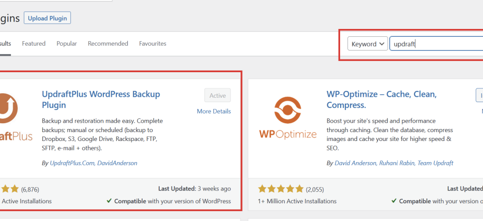Image resolution: width=483 pixels, height=221 pixels.
Task: Open the Featured tab
Action: coord(34,44)
